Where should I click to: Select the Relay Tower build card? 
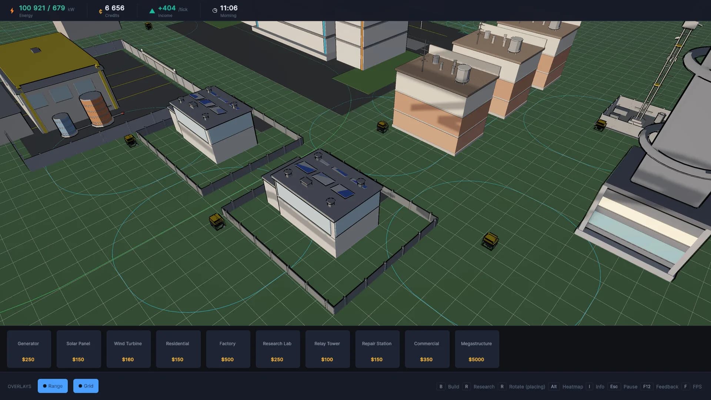click(327, 349)
